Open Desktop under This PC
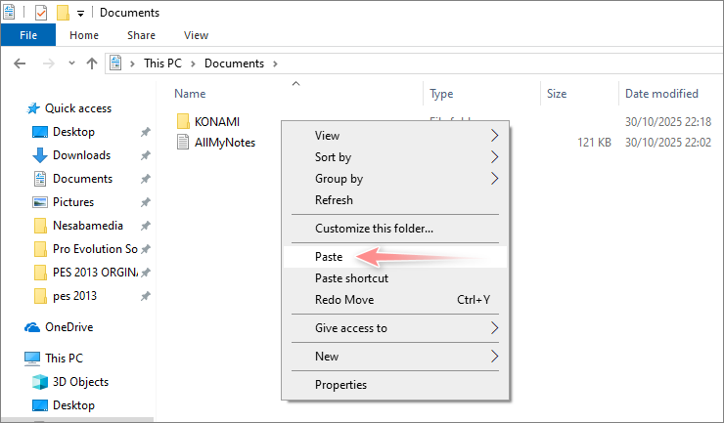The width and height of the screenshot is (724, 423). click(73, 405)
